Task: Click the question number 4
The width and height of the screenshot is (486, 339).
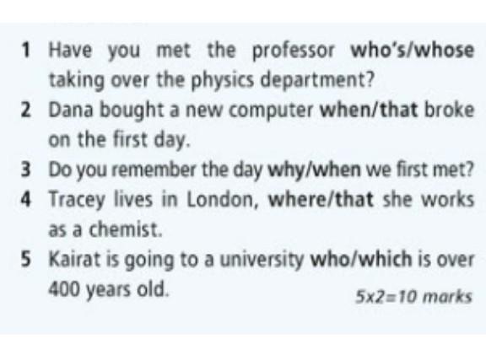Action: click(x=26, y=200)
